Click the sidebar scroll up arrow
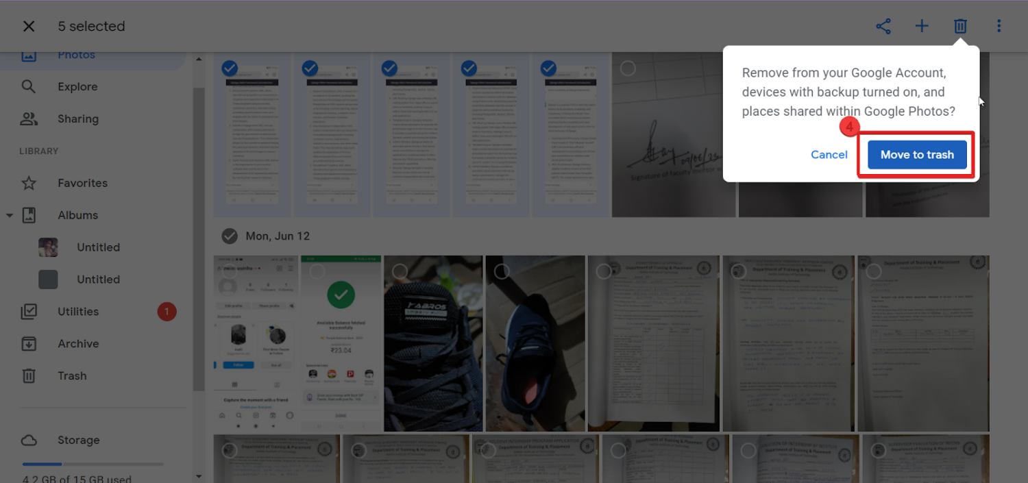 [x=199, y=60]
